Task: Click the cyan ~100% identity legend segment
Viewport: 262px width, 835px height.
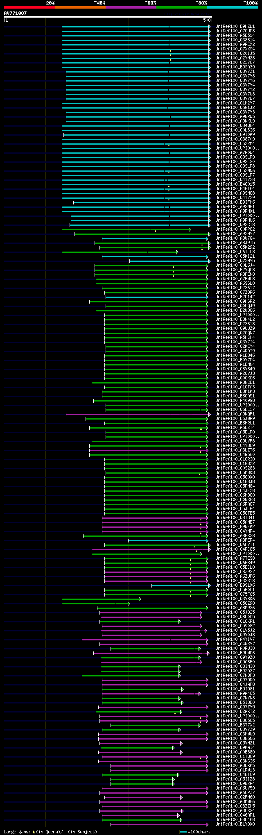Action: 233,7
